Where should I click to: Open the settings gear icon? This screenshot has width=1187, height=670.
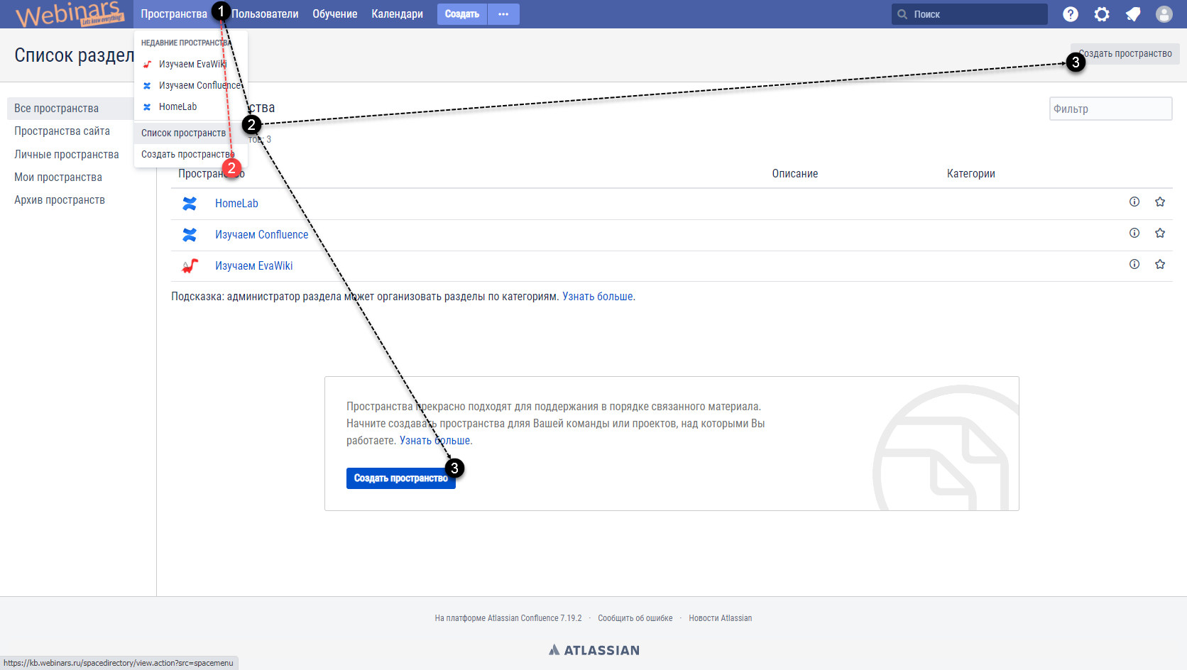pyautogui.click(x=1102, y=14)
